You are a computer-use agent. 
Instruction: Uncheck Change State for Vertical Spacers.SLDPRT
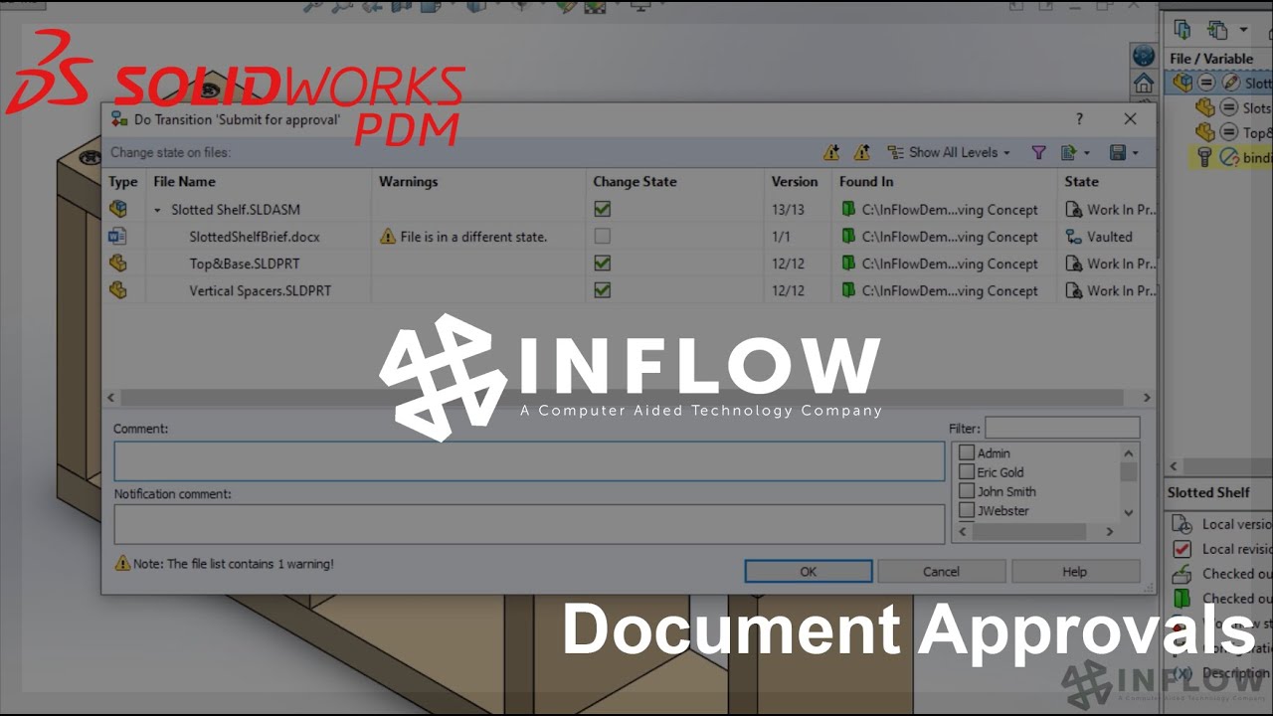tap(602, 290)
